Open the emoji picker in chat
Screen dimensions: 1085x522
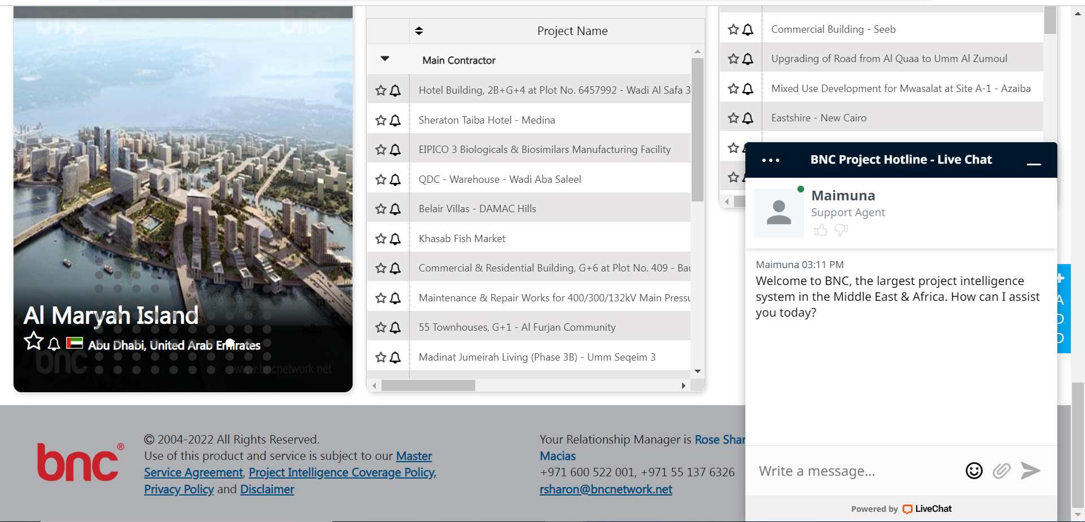coord(974,471)
